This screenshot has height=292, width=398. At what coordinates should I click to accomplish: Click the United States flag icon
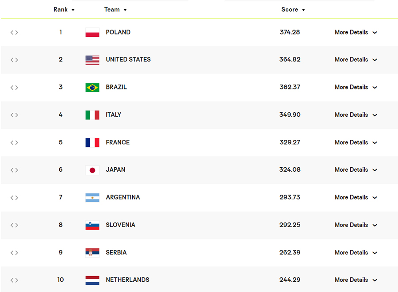[x=92, y=60]
